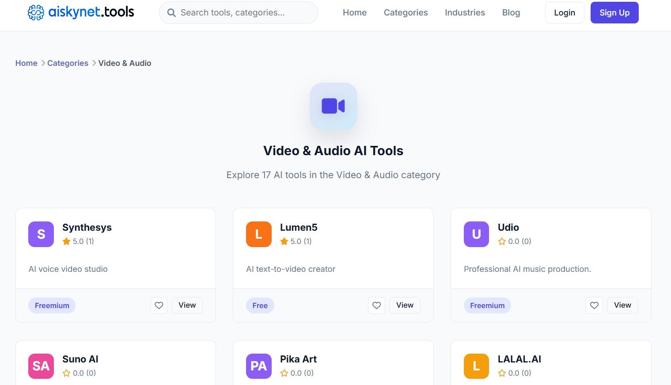Select the Synthesys 'S' tool icon
Viewport: 671px width, 385px height.
41,234
